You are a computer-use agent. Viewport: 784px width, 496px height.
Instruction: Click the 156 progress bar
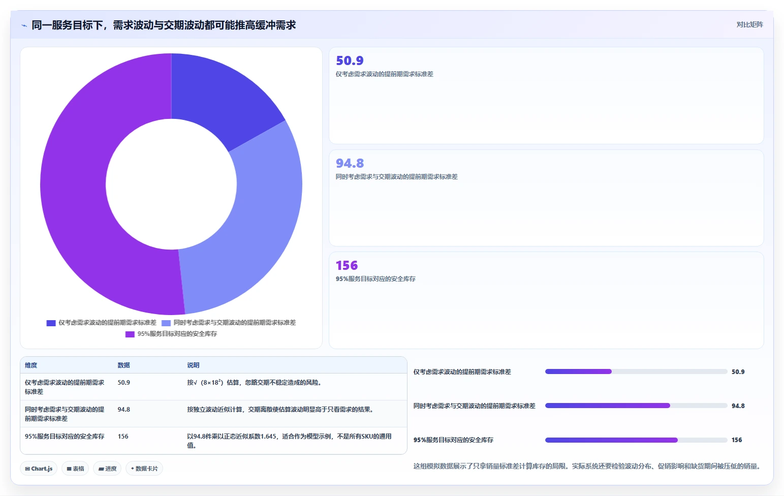(636, 440)
